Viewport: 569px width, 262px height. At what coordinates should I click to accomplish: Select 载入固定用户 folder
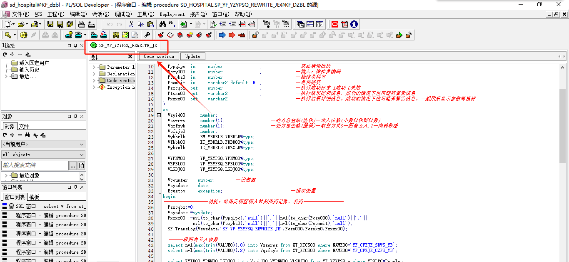[34, 63]
